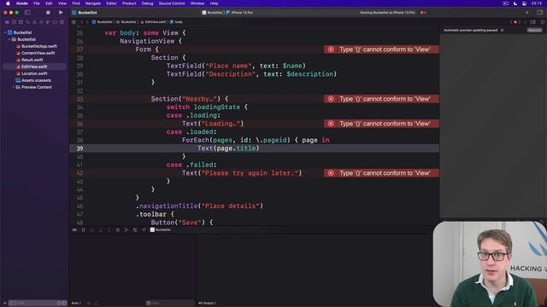Image resolution: width=547 pixels, height=307 pixels.
Task: Select the Bucketlist scheme in toolbar
Action: (212, 13)
